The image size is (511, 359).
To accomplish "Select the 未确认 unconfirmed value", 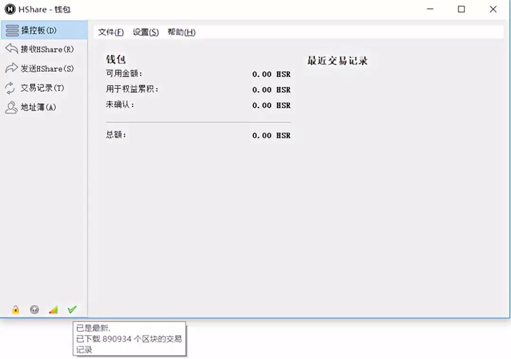I will 271,105.
